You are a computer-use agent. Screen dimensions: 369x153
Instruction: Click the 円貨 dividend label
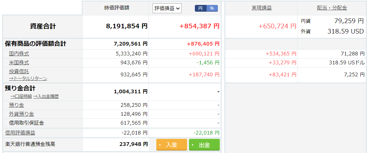pyautogui.click(x=306, y=21)
